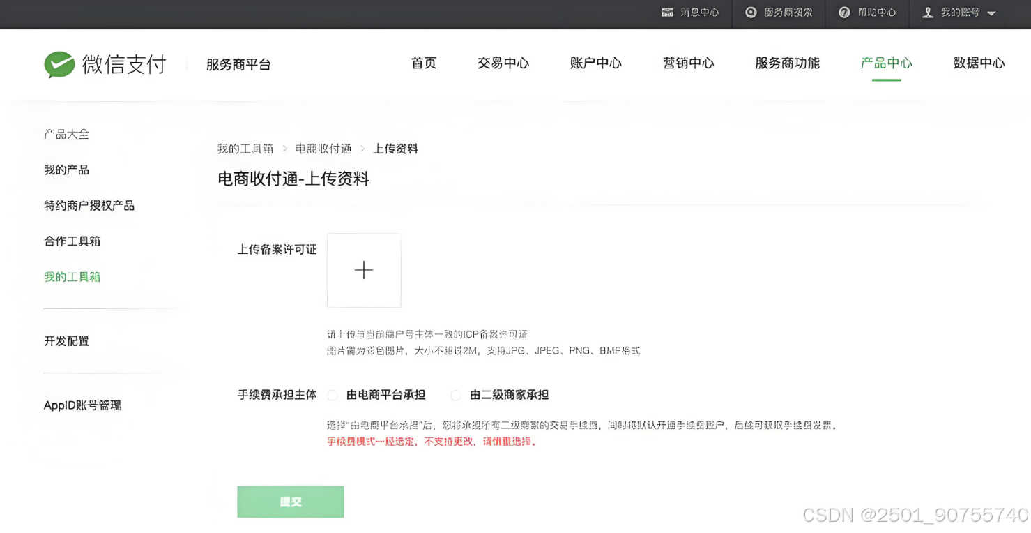Switch to the 账户中心 tab
1031x533 pixels.
coord(596,63)
